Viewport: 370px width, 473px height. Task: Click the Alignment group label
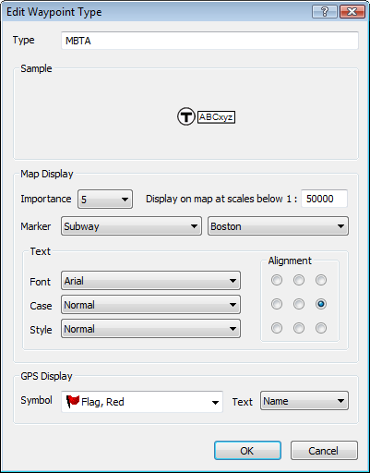pos(290,261)
